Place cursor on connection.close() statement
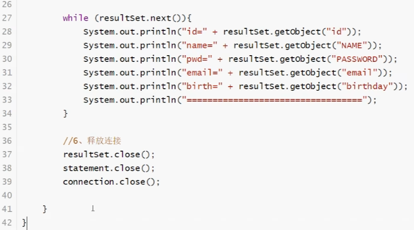The width and height of the screenshot is (414, 230). point(111,182)
